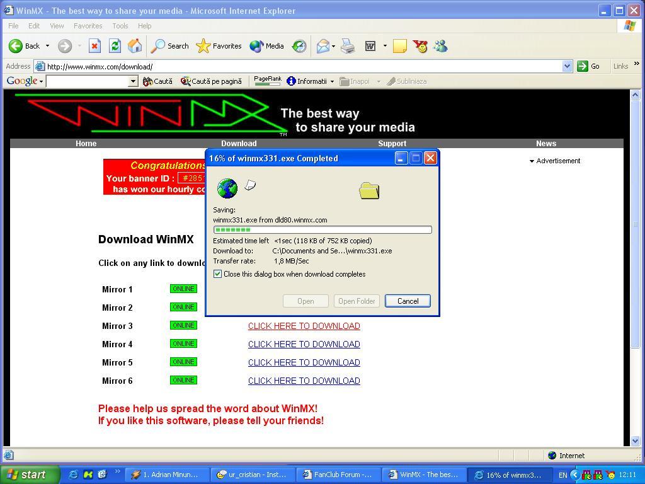Click Caută pe pagină in Google toolbar
This screenshot has width=645, height=484.
(x=211, y=81)
